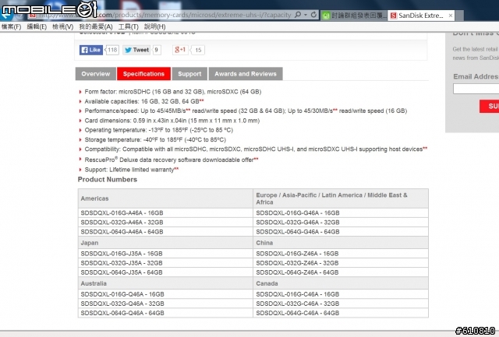The image size is (499, 337).
Task: Click cell SDSDQXL-032G-Z46A - 32GB
Action: pyautogui.click(x=341, y=263)
